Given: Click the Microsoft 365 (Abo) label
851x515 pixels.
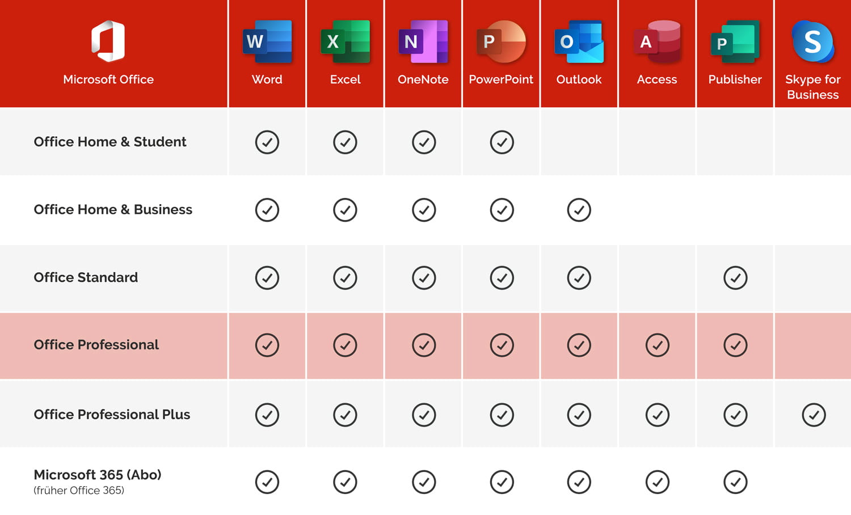Looking at the screenshot, I should click(x=98, y=475).
